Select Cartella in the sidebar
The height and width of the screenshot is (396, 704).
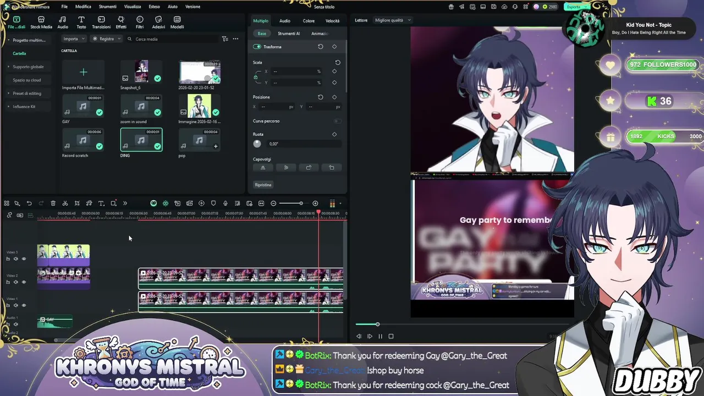(19, 54)
